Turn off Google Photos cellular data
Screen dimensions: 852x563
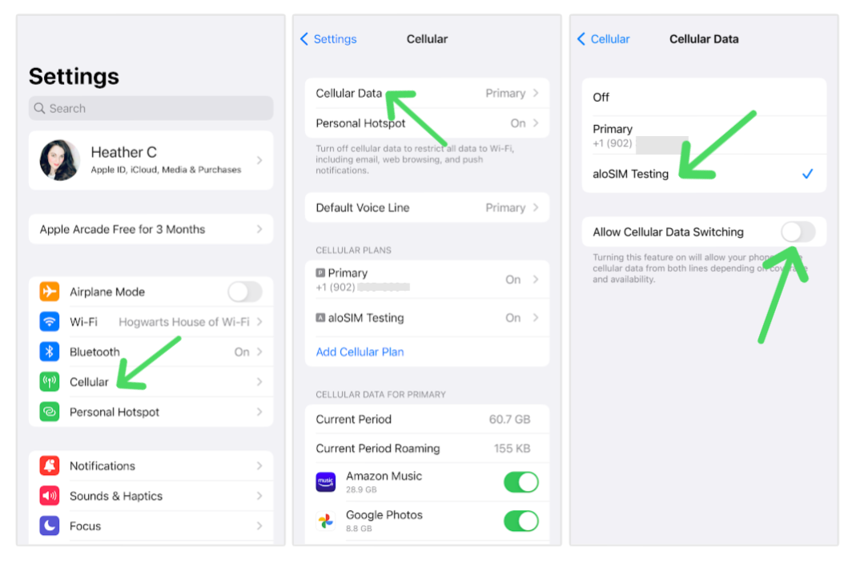click(520, 521)
